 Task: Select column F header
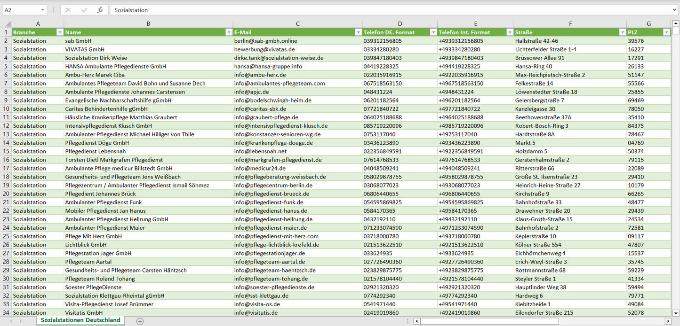[x=570, y=23]
